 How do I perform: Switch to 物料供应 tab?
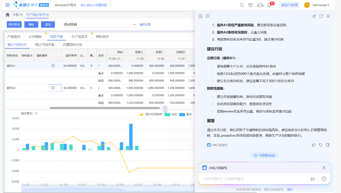(102, 37)
